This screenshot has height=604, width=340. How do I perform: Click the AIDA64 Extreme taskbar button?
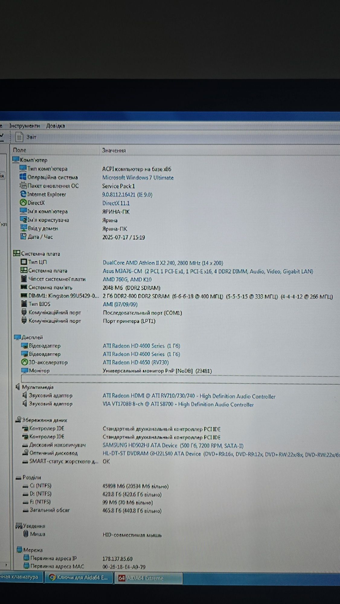pos(148,578)
